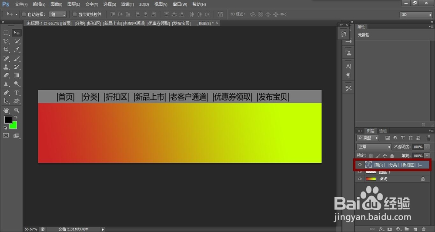Select the Dodge tool
This screenshot has width=435, height=232.
pyautogui.click(x=17, y=84)
